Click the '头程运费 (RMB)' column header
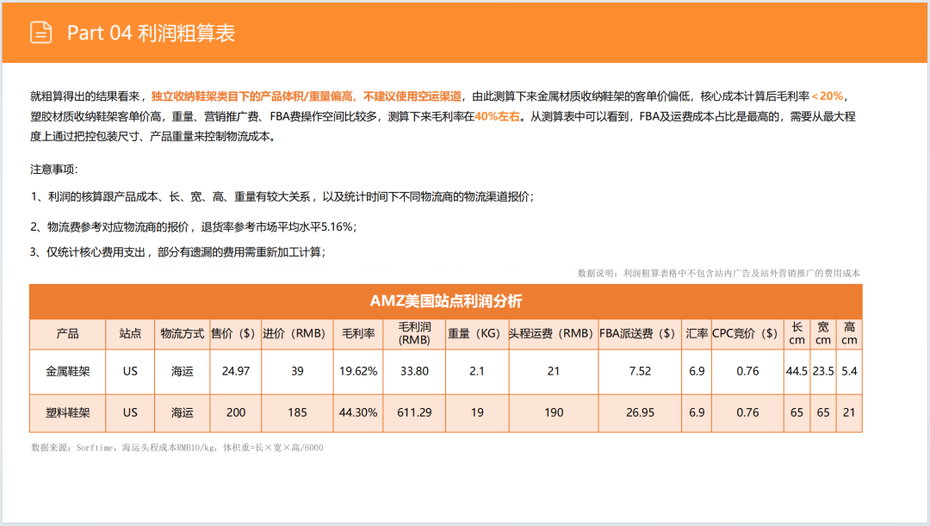Viewport: 930px width, 526px height. [552, 334]
